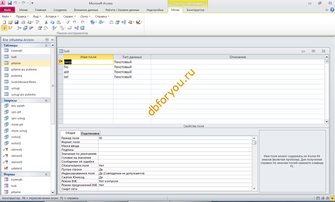This screenshot has height=202, width=335.
Task: Open the navigation pane category dropdown
Action: pyautogui.click(x=47, y=40)
